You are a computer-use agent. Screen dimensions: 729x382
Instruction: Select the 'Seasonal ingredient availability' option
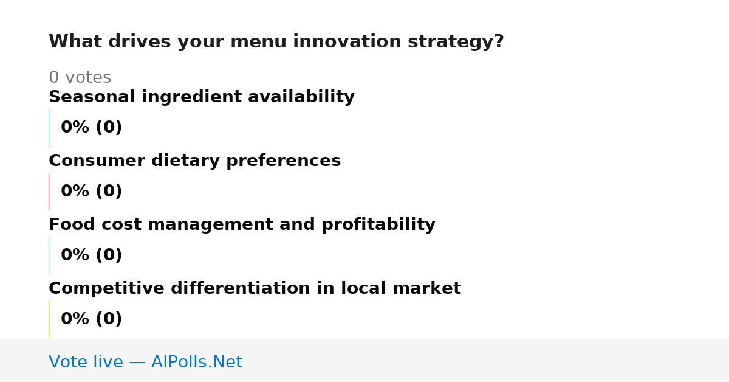click(x=202, y=97)
